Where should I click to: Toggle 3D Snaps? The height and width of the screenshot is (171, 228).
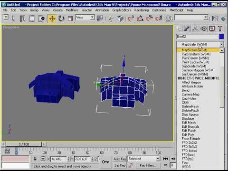(x=131, y=19)
